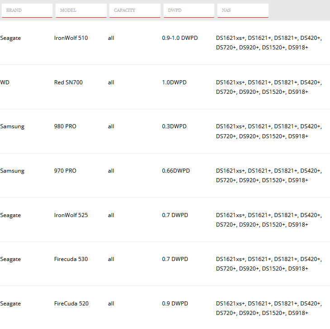Click the 0.3DWPD value
Viewport: 330px width, 329px height.
174,126
